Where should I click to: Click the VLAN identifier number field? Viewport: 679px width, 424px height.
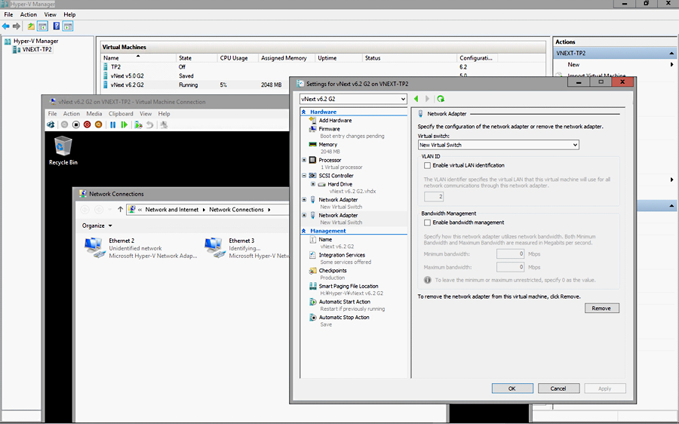434,197
